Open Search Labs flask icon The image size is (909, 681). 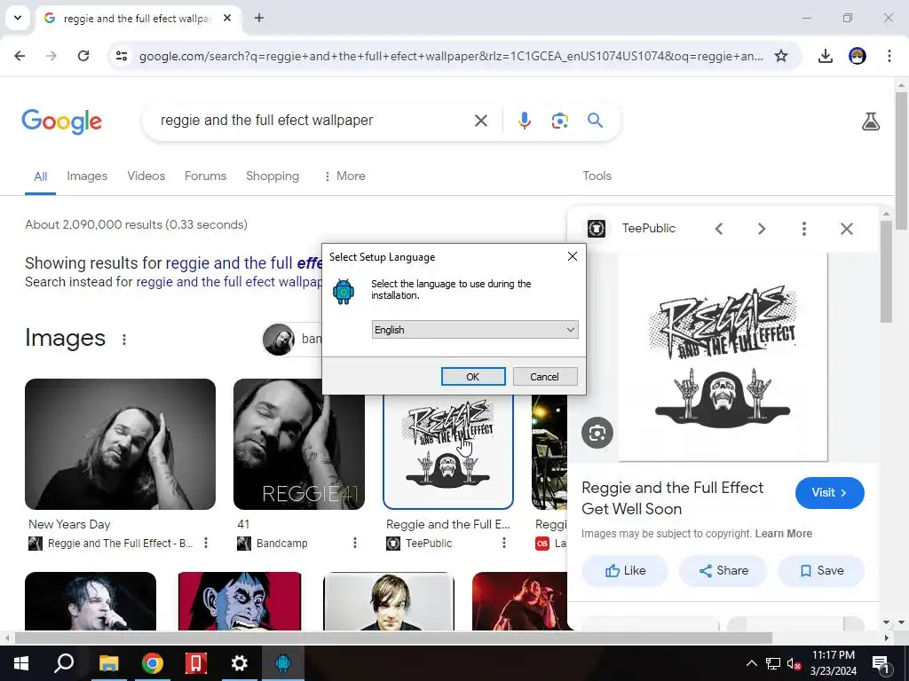pos(870,121)
